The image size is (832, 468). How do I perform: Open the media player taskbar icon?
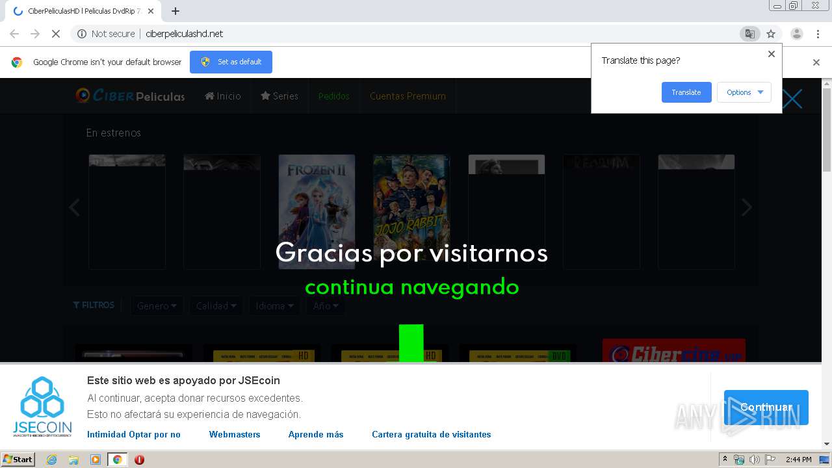(x=96, y=460)
